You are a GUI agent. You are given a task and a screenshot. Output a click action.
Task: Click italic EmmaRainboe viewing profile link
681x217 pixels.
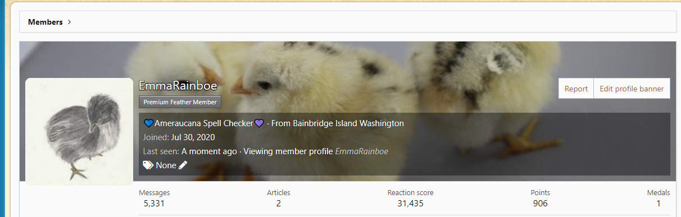tap(362, 151)
